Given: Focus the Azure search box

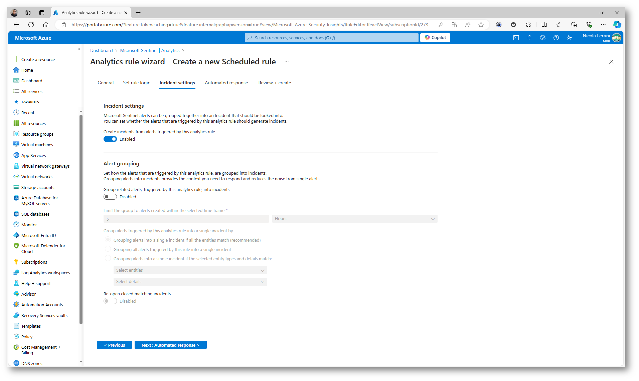Looking at the screenshot, I should tap(331, 38).
